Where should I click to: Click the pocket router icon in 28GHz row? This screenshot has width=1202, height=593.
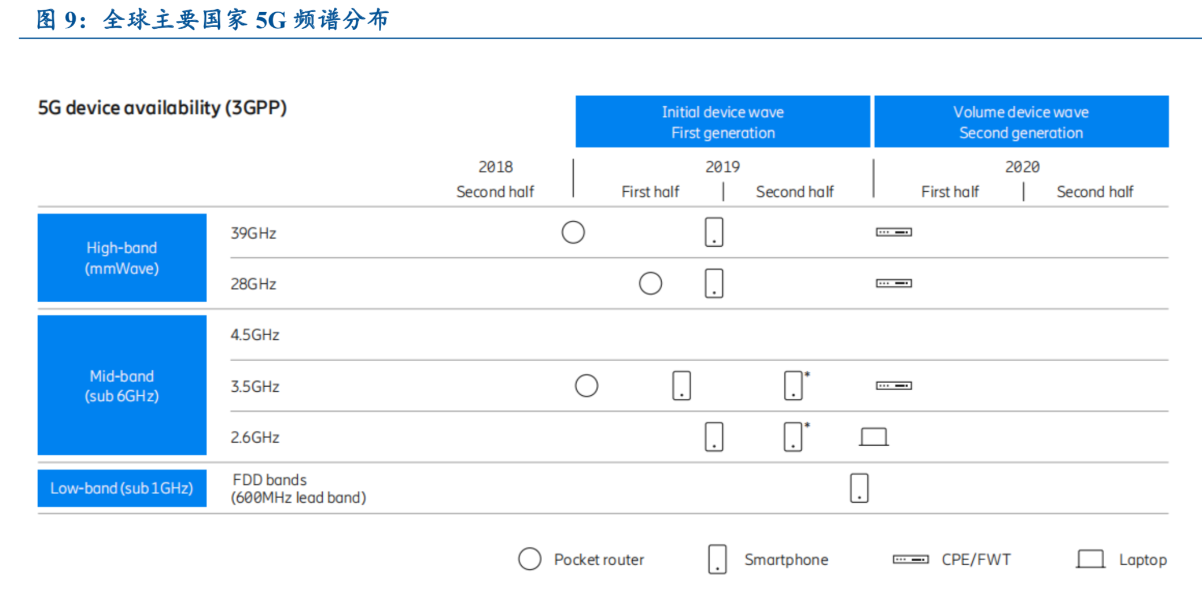click(x=650, y=283)
